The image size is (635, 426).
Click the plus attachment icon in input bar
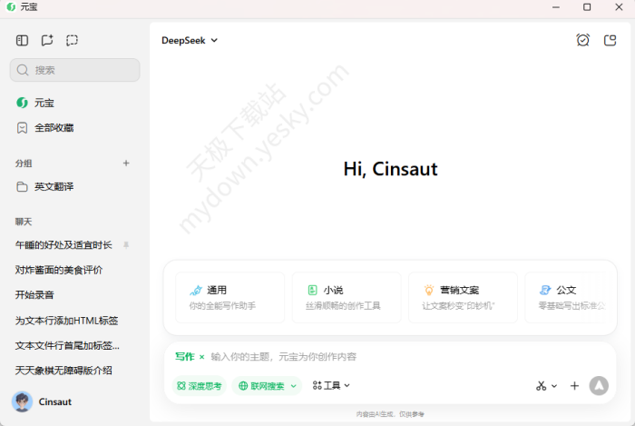tap(574, 386)
